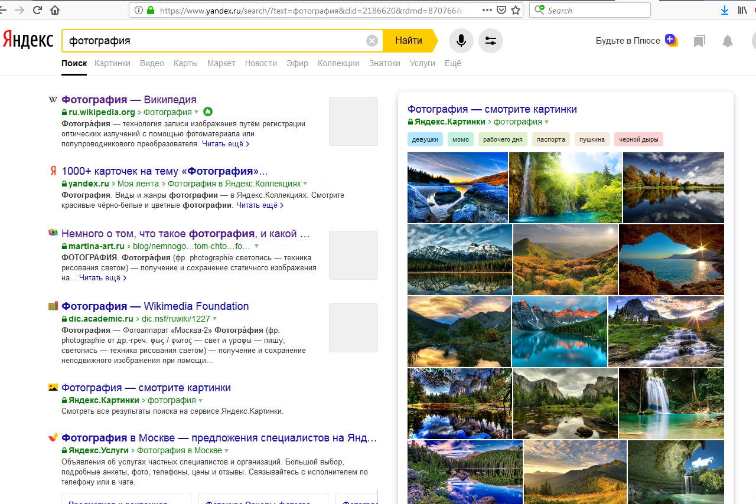The width and height of the screenshot is (756, 504).
Task: Click the Яндекс.Картинки yellow favicon
Action: (53, 388)
